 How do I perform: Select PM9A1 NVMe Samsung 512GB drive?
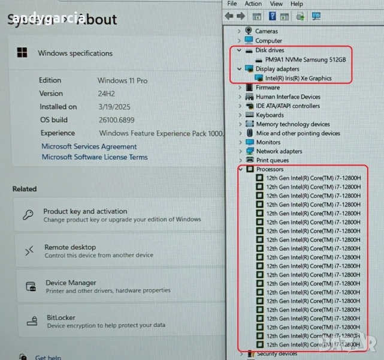click(306, 60)
